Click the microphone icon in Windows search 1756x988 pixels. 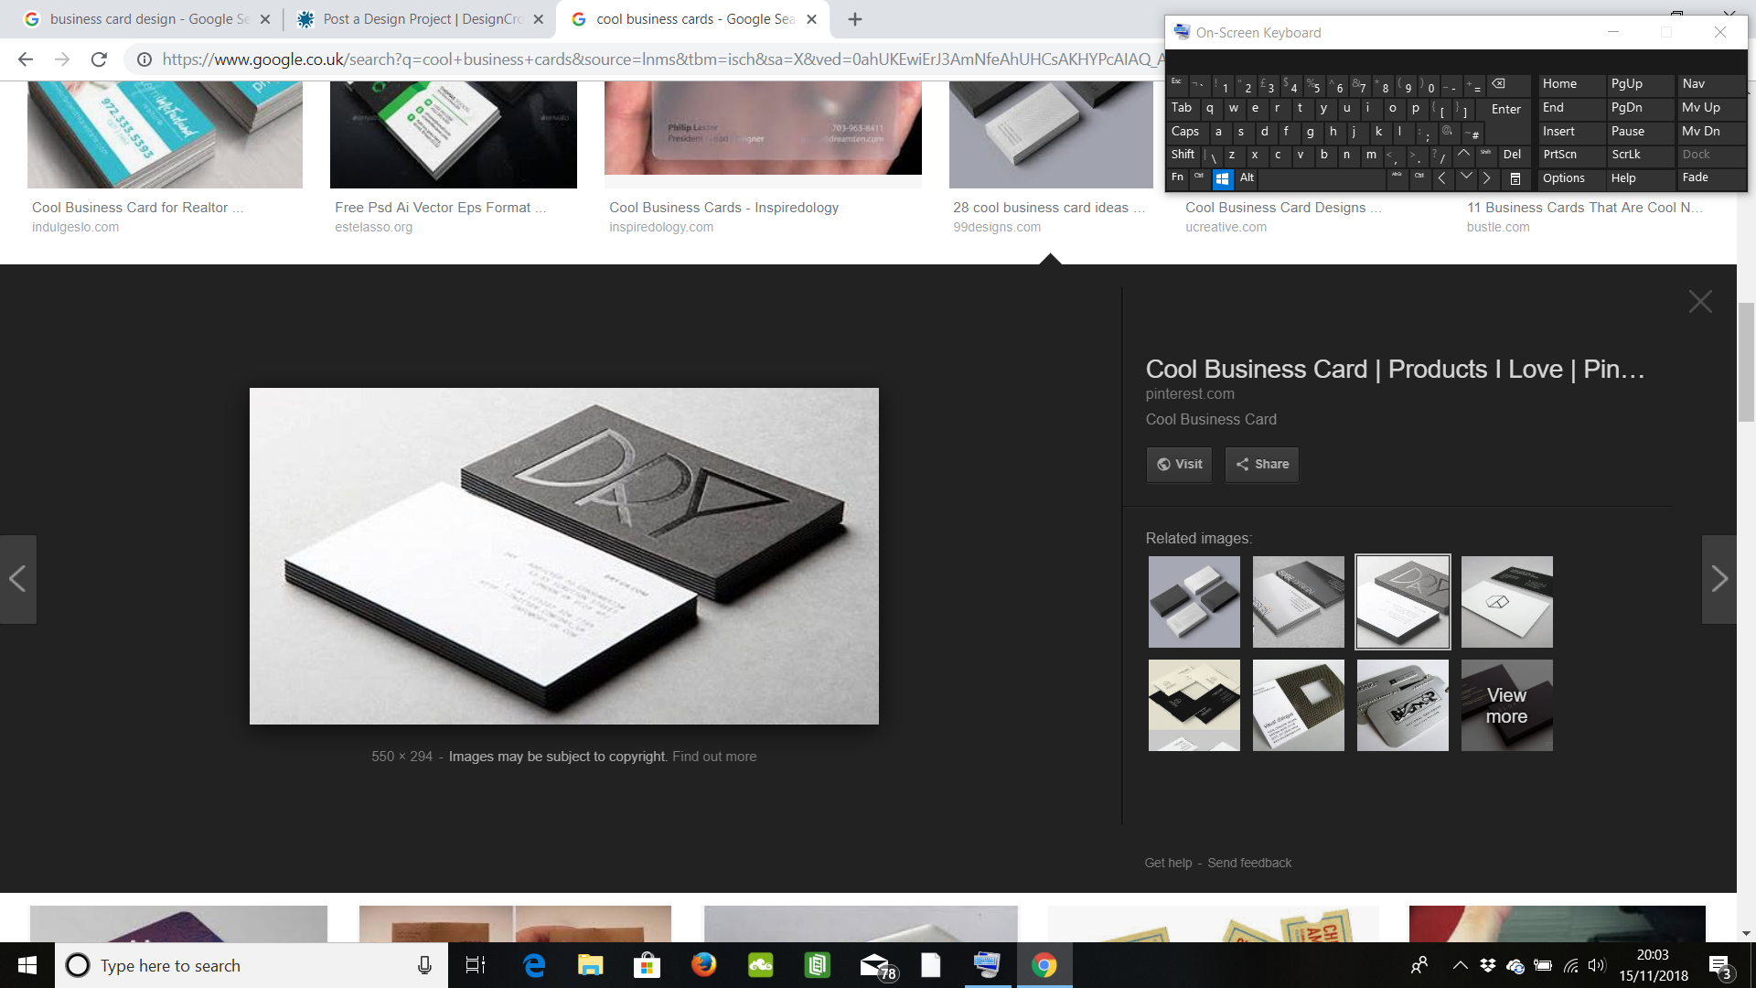point(424,965)
